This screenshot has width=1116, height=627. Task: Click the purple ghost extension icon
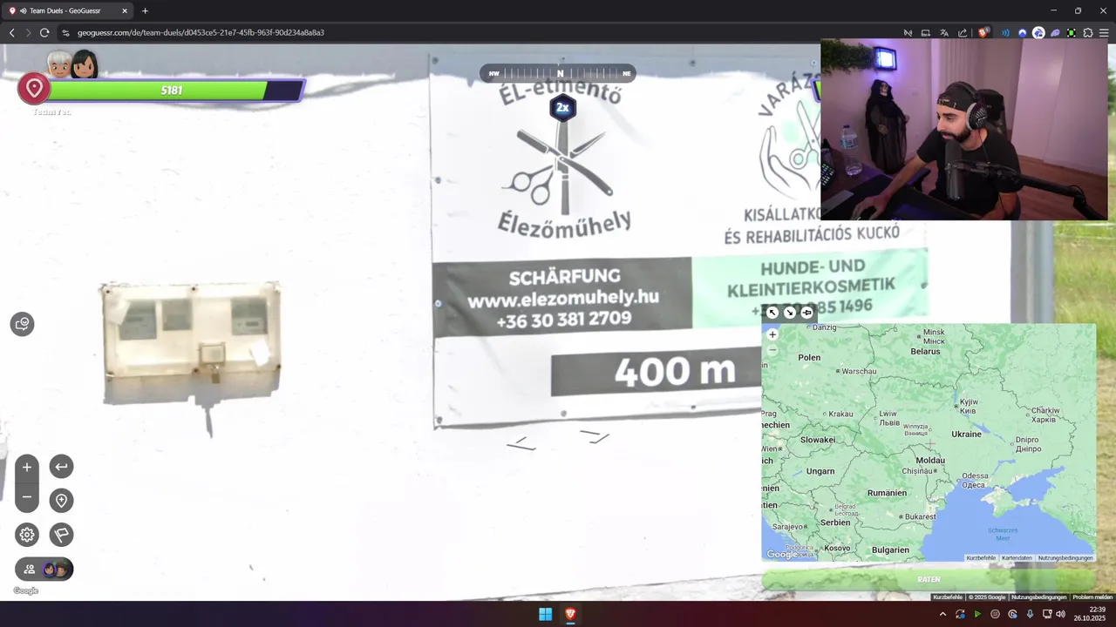pos(1055,33)
